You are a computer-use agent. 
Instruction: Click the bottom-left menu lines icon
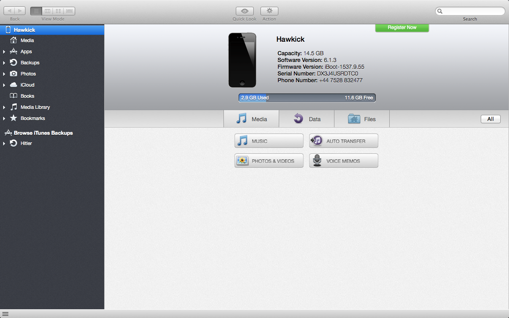coord(5,314)
